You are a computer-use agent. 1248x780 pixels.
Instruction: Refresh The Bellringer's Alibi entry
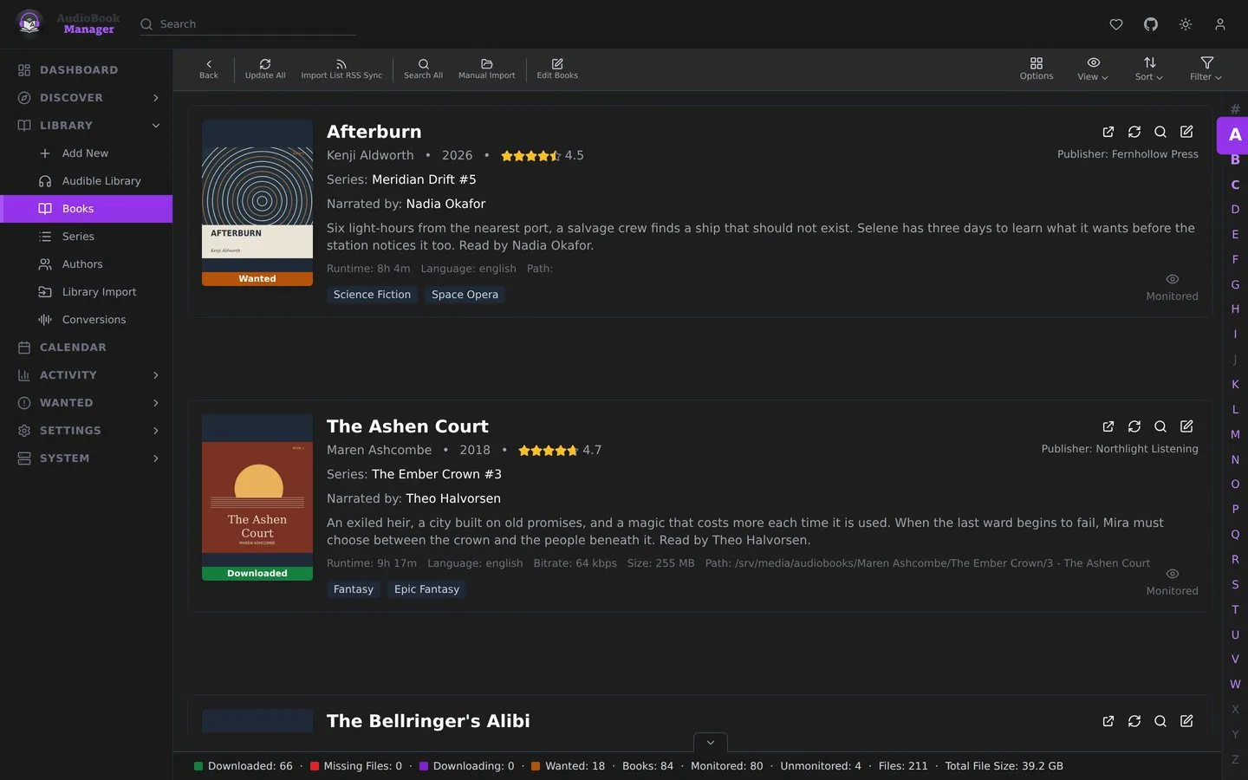[1134, 721]
